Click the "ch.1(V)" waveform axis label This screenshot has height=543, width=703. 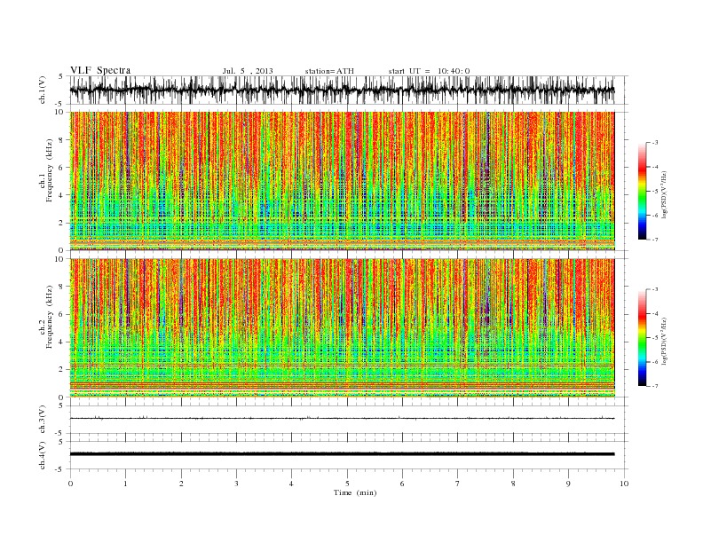(43, 90)
